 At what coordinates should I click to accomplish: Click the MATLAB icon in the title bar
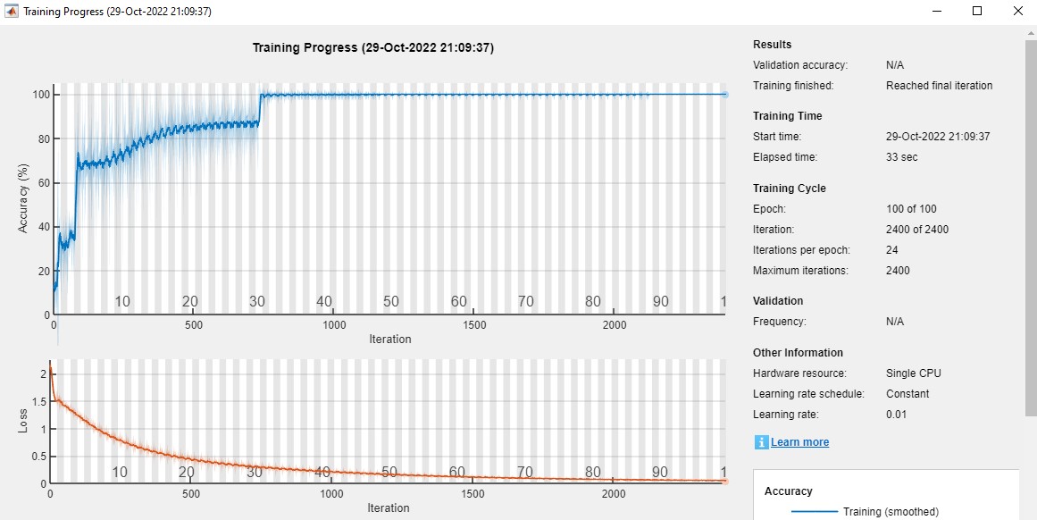(x=11, y=12)
